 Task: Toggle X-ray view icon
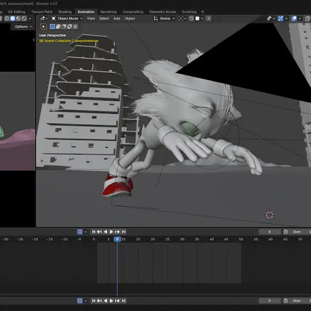308,18
